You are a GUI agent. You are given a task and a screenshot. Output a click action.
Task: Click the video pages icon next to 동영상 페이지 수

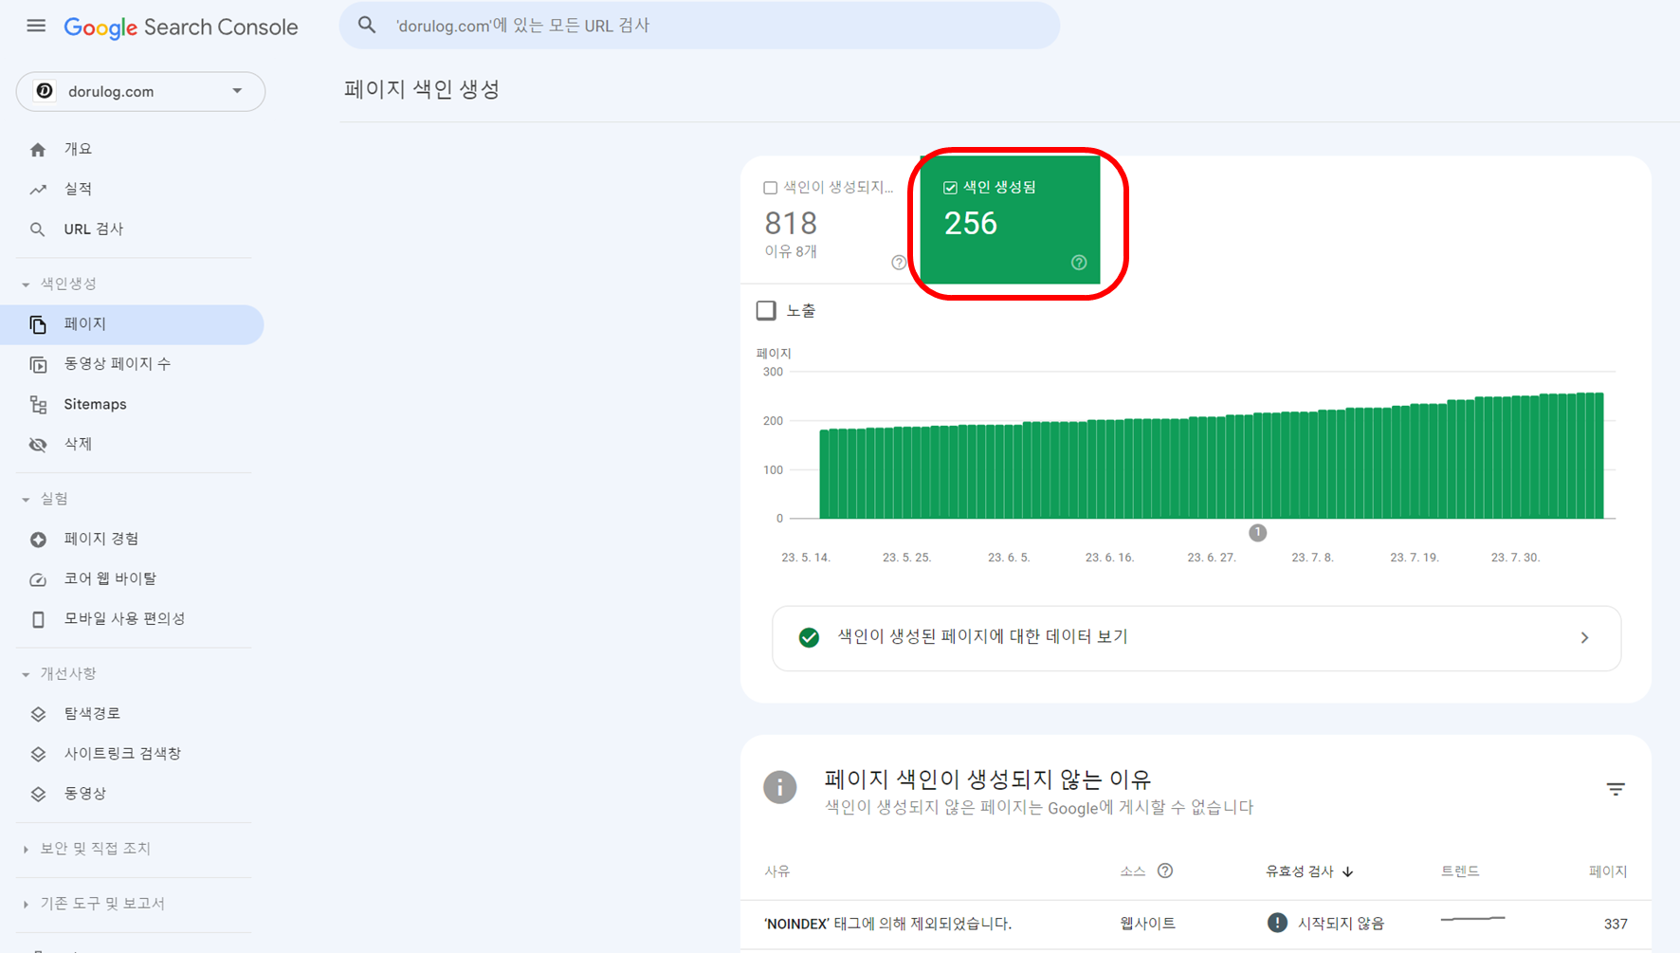pos(38,364)
